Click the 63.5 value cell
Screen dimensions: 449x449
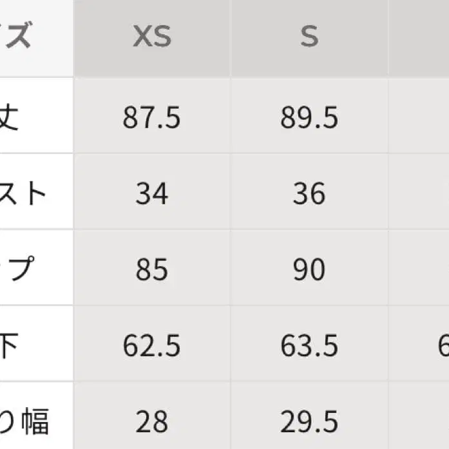[309, 346]
